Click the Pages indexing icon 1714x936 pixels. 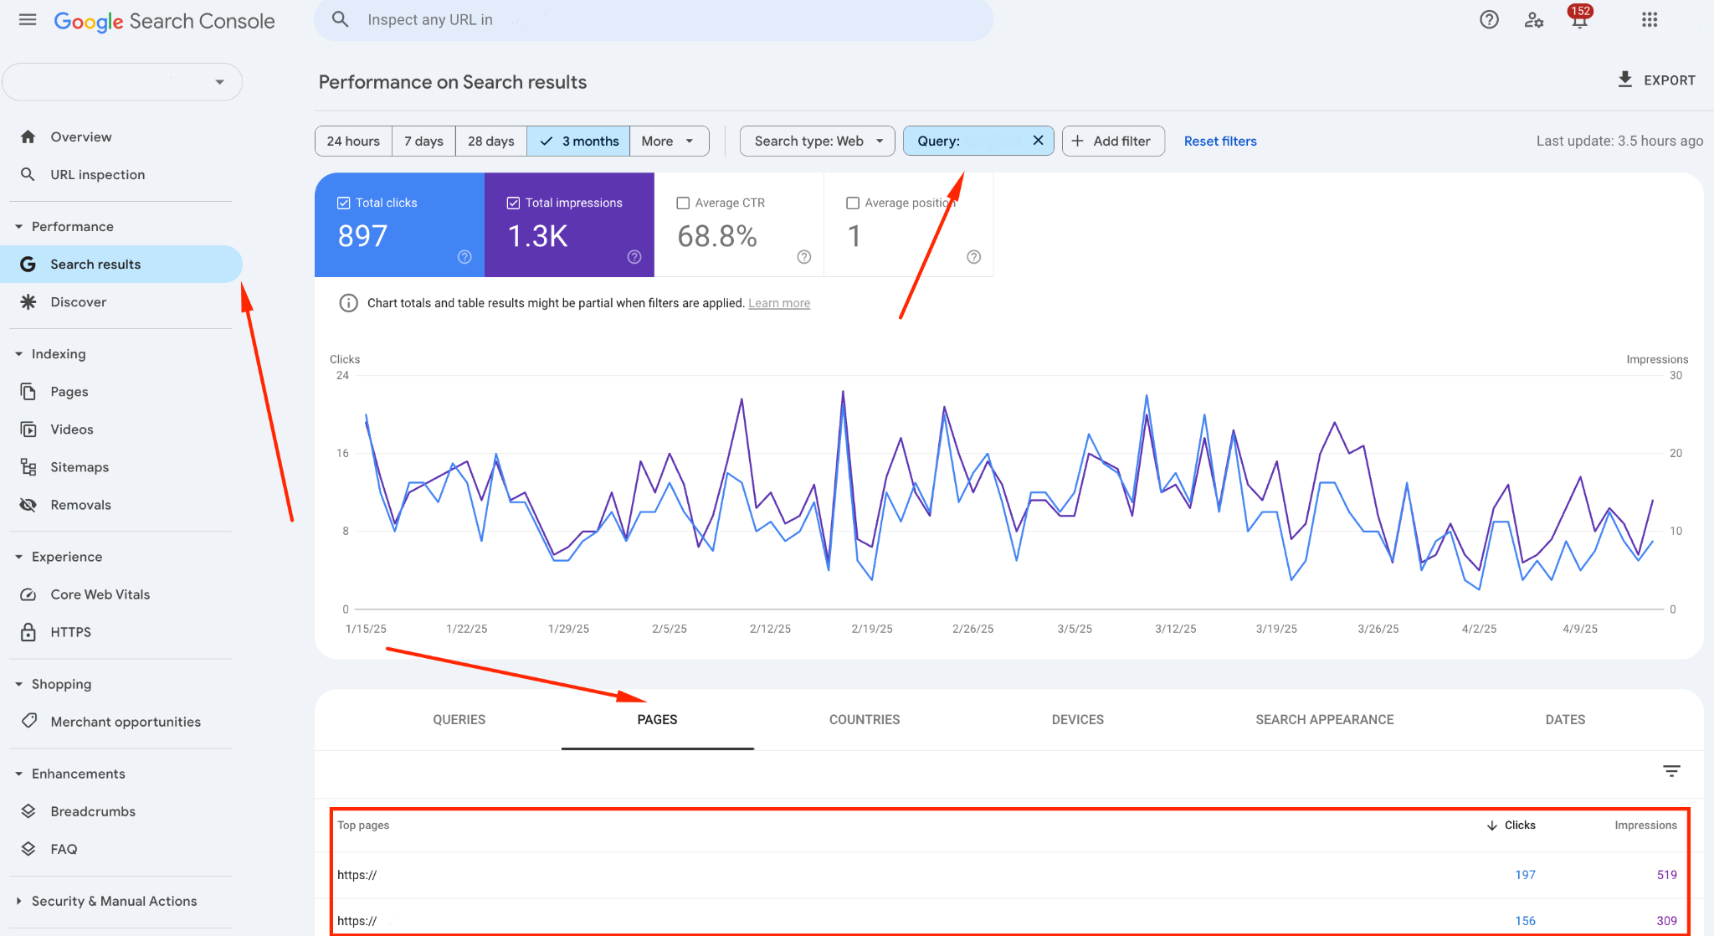[28, 391]
